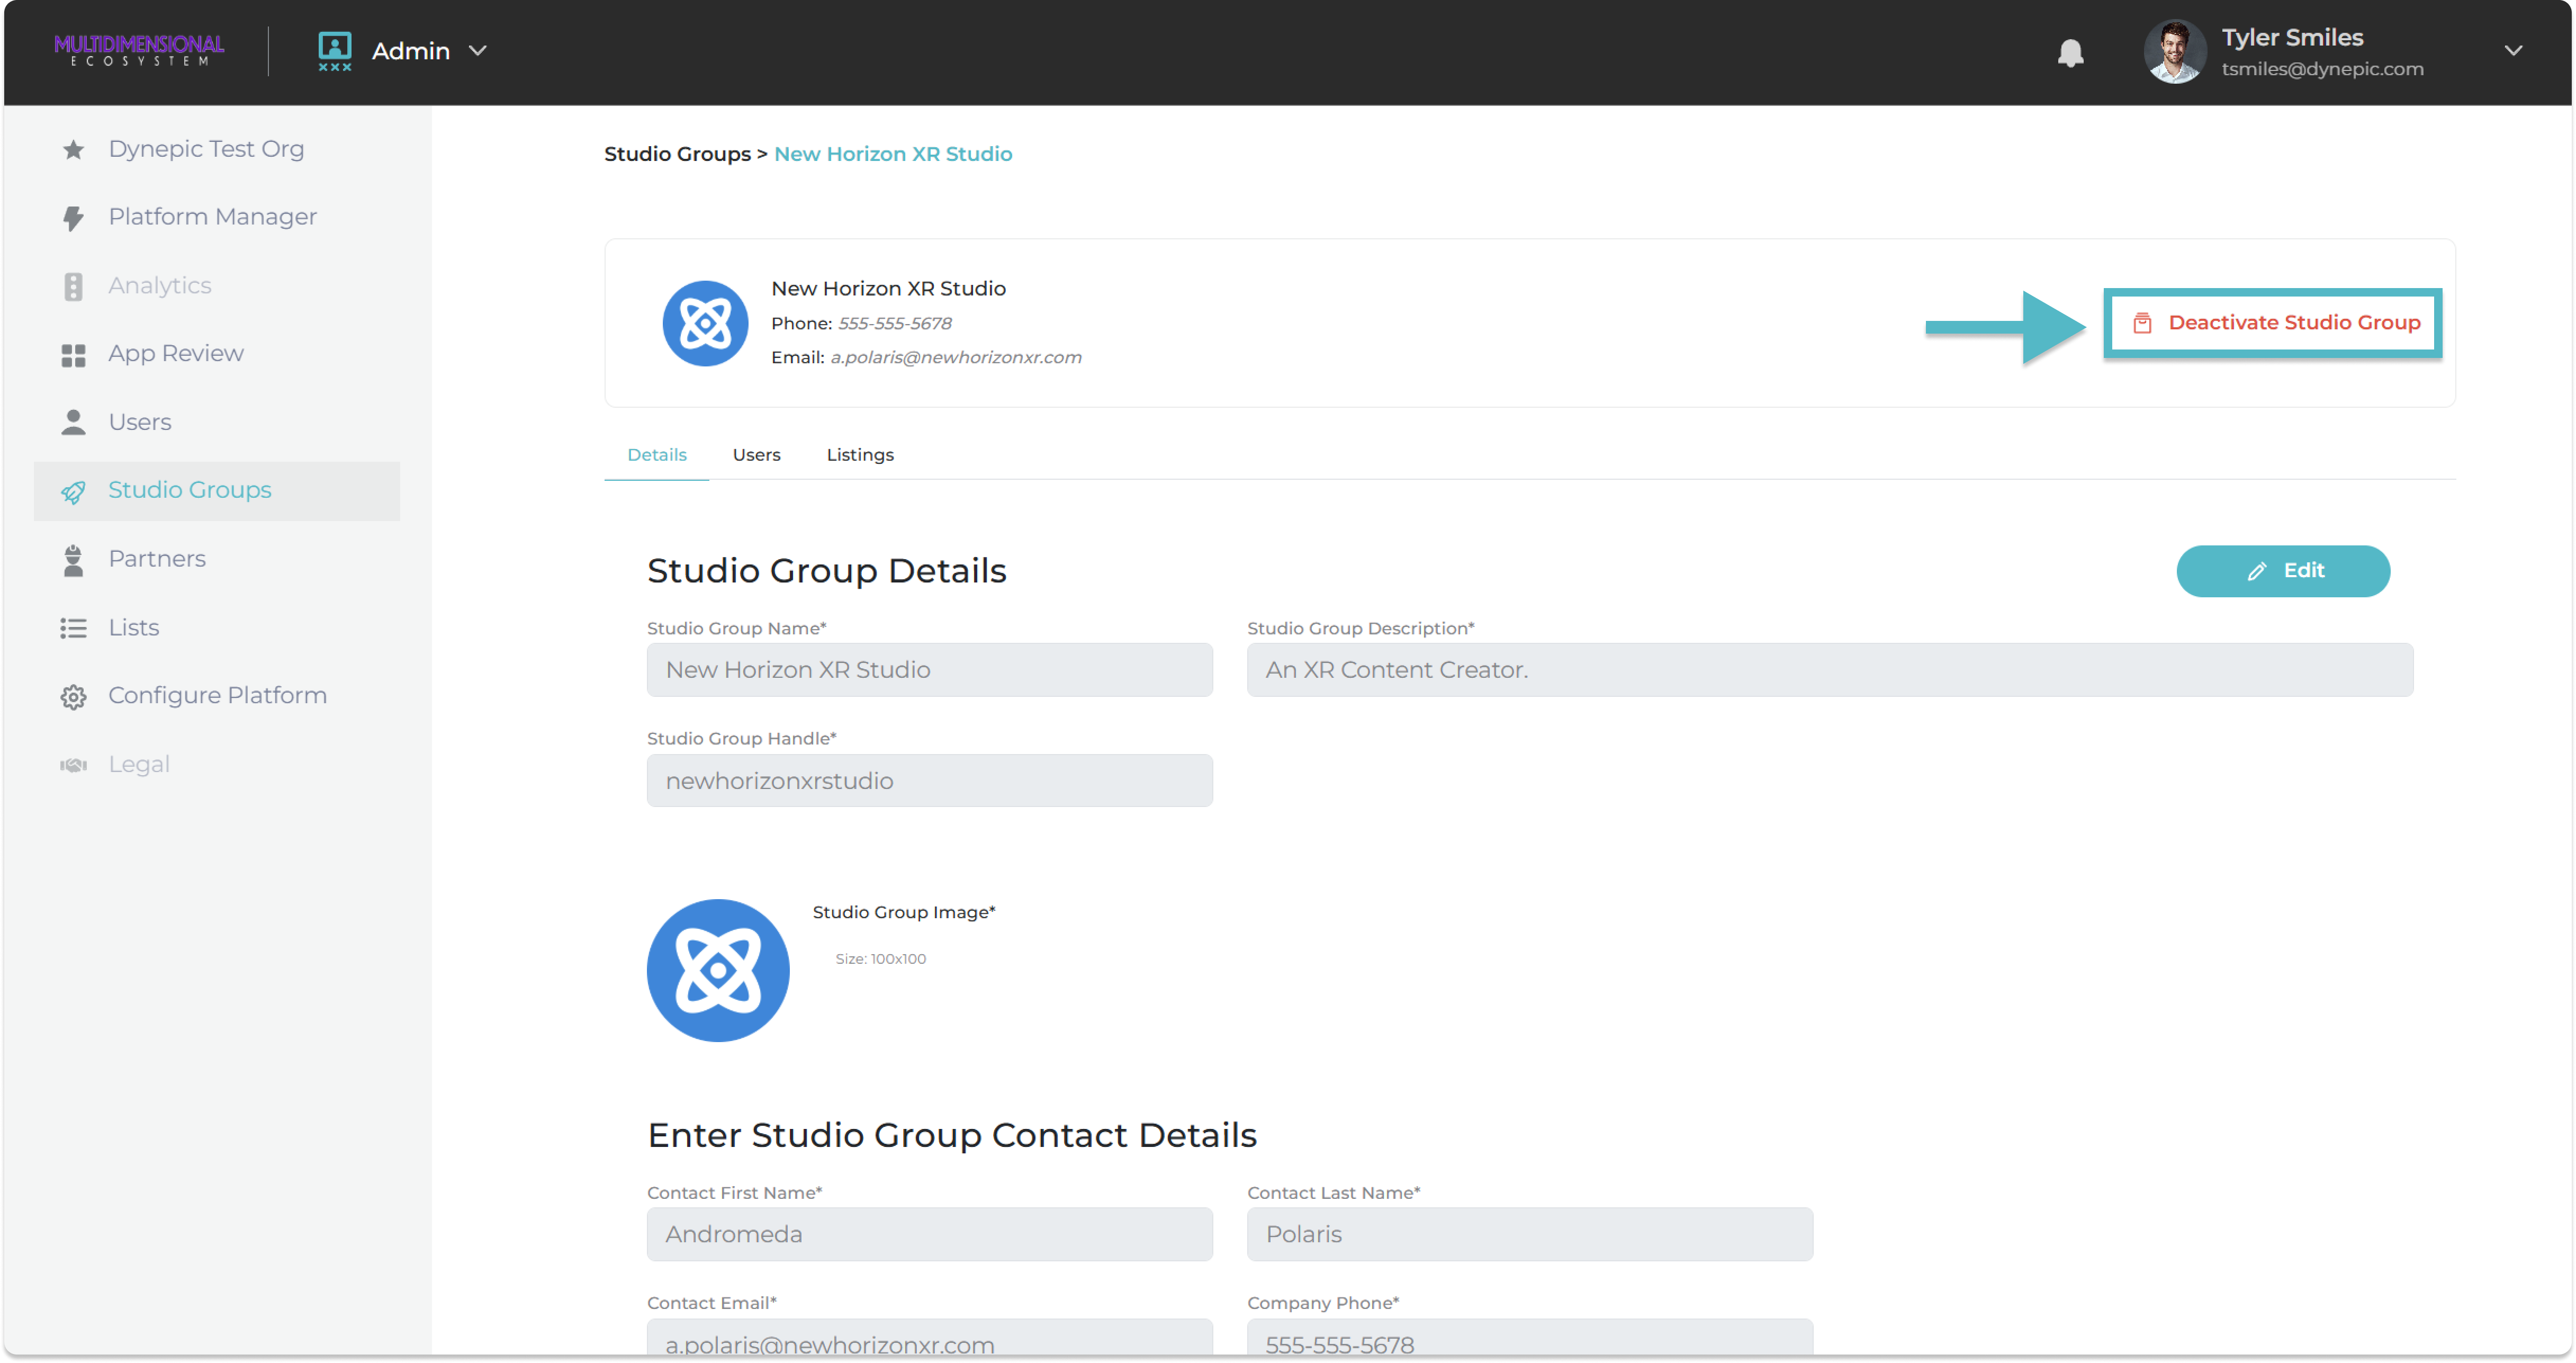2576x1363 pixels.
Task: Open the Listings tab
Action: (859, 455)
